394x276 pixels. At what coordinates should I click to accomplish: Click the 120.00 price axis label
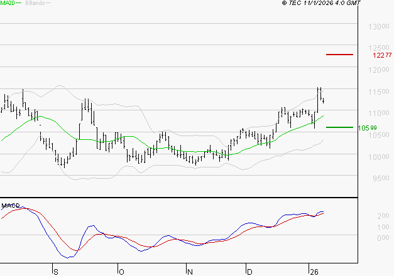pyautogui.click(x=379, y=70)
